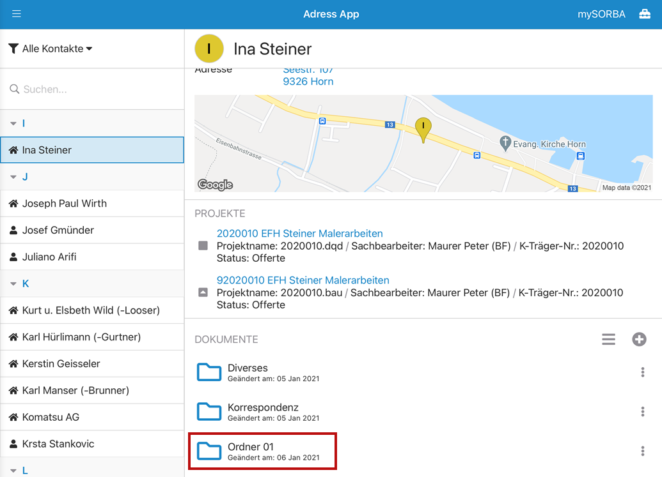
Task: Open more options for Korrespondenz folder
Action: (x=643, y=412)
